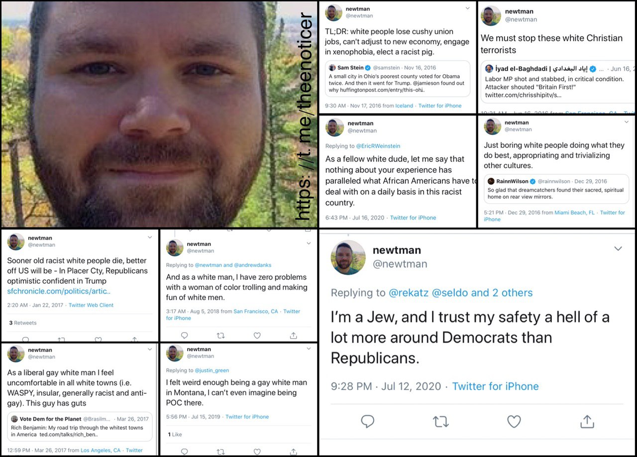
Task: Open chevron menu on Sooner old racist tweet
Action: (150, 238)
